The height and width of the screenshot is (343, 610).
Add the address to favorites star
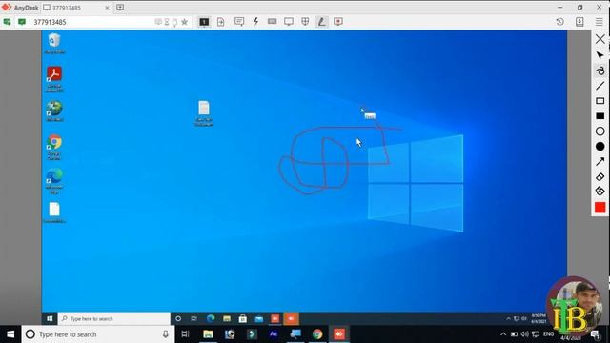184,22
